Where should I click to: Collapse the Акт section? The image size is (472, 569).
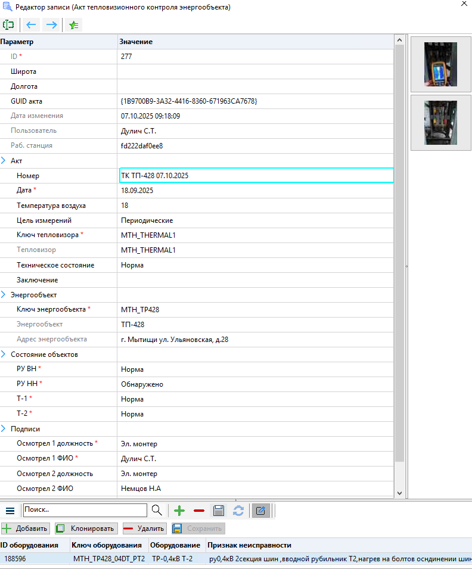click(4, 161)
